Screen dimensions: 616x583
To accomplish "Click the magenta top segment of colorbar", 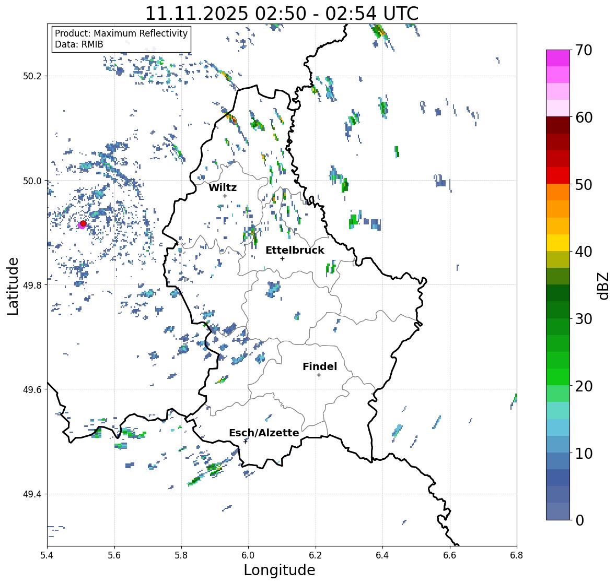I will click(558, 58).
